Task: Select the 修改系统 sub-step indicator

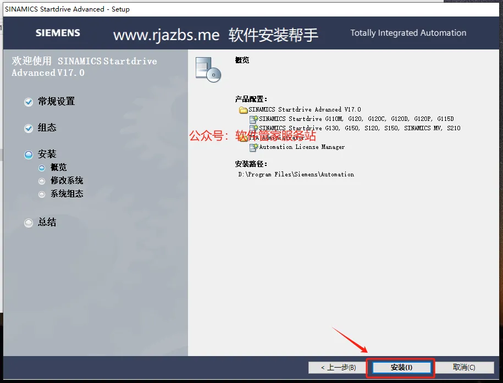Action: click(x=42, y=181)
